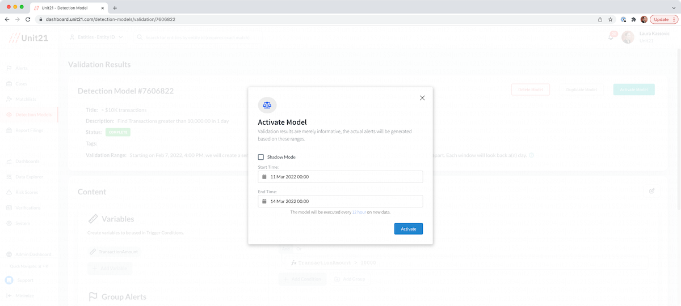Open Verifications in the sidebar
681x306 pixels.
(x=24, y=208)
